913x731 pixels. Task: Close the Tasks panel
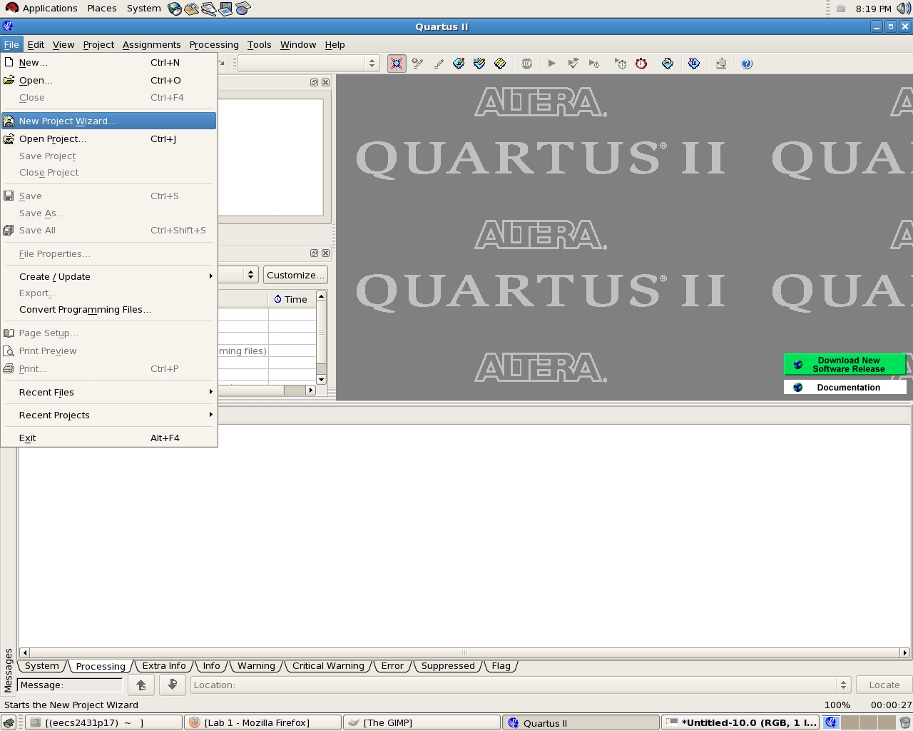(325, 253)
